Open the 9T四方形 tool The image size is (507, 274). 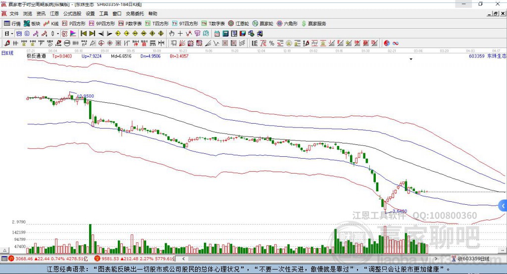pyautogui.click(x=185, y=24)
